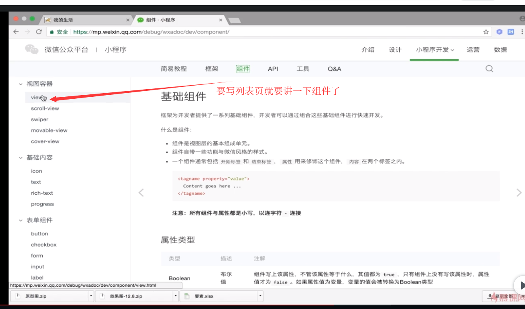Open the text component link

(x=36, y=182)
